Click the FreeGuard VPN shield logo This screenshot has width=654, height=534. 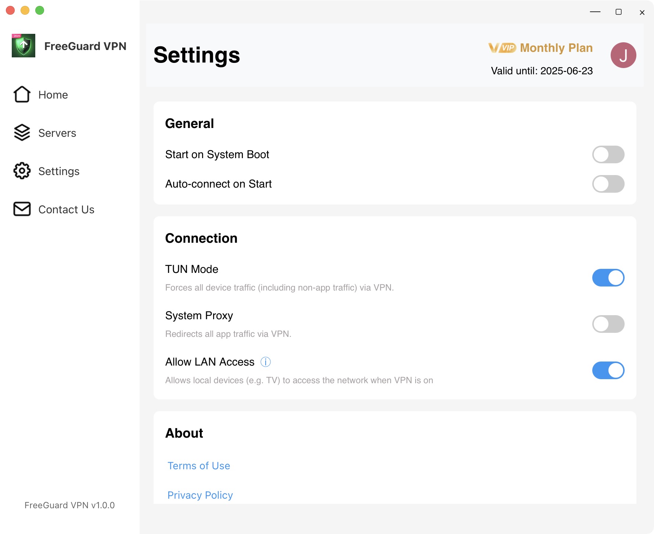[24, 46]
